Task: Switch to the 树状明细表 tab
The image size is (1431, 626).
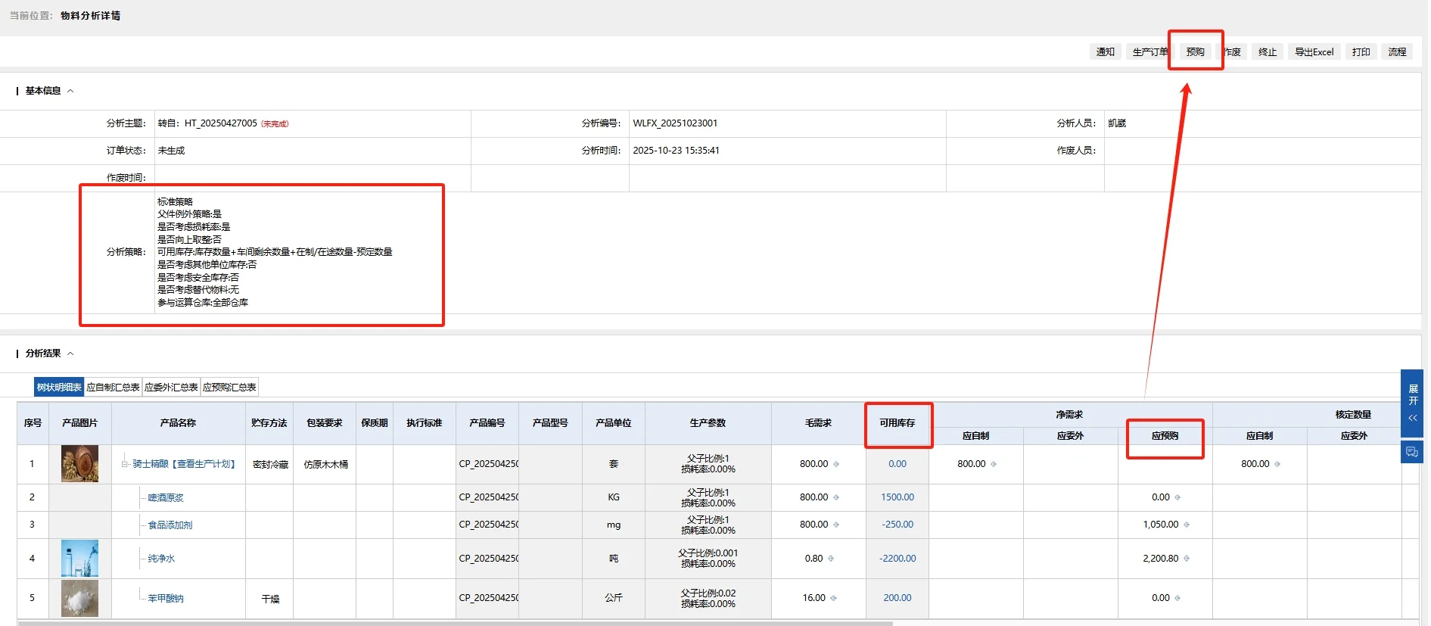Action: pyautogui.click(x=59, y=388)
